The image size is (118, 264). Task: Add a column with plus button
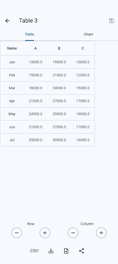(101, 233)
